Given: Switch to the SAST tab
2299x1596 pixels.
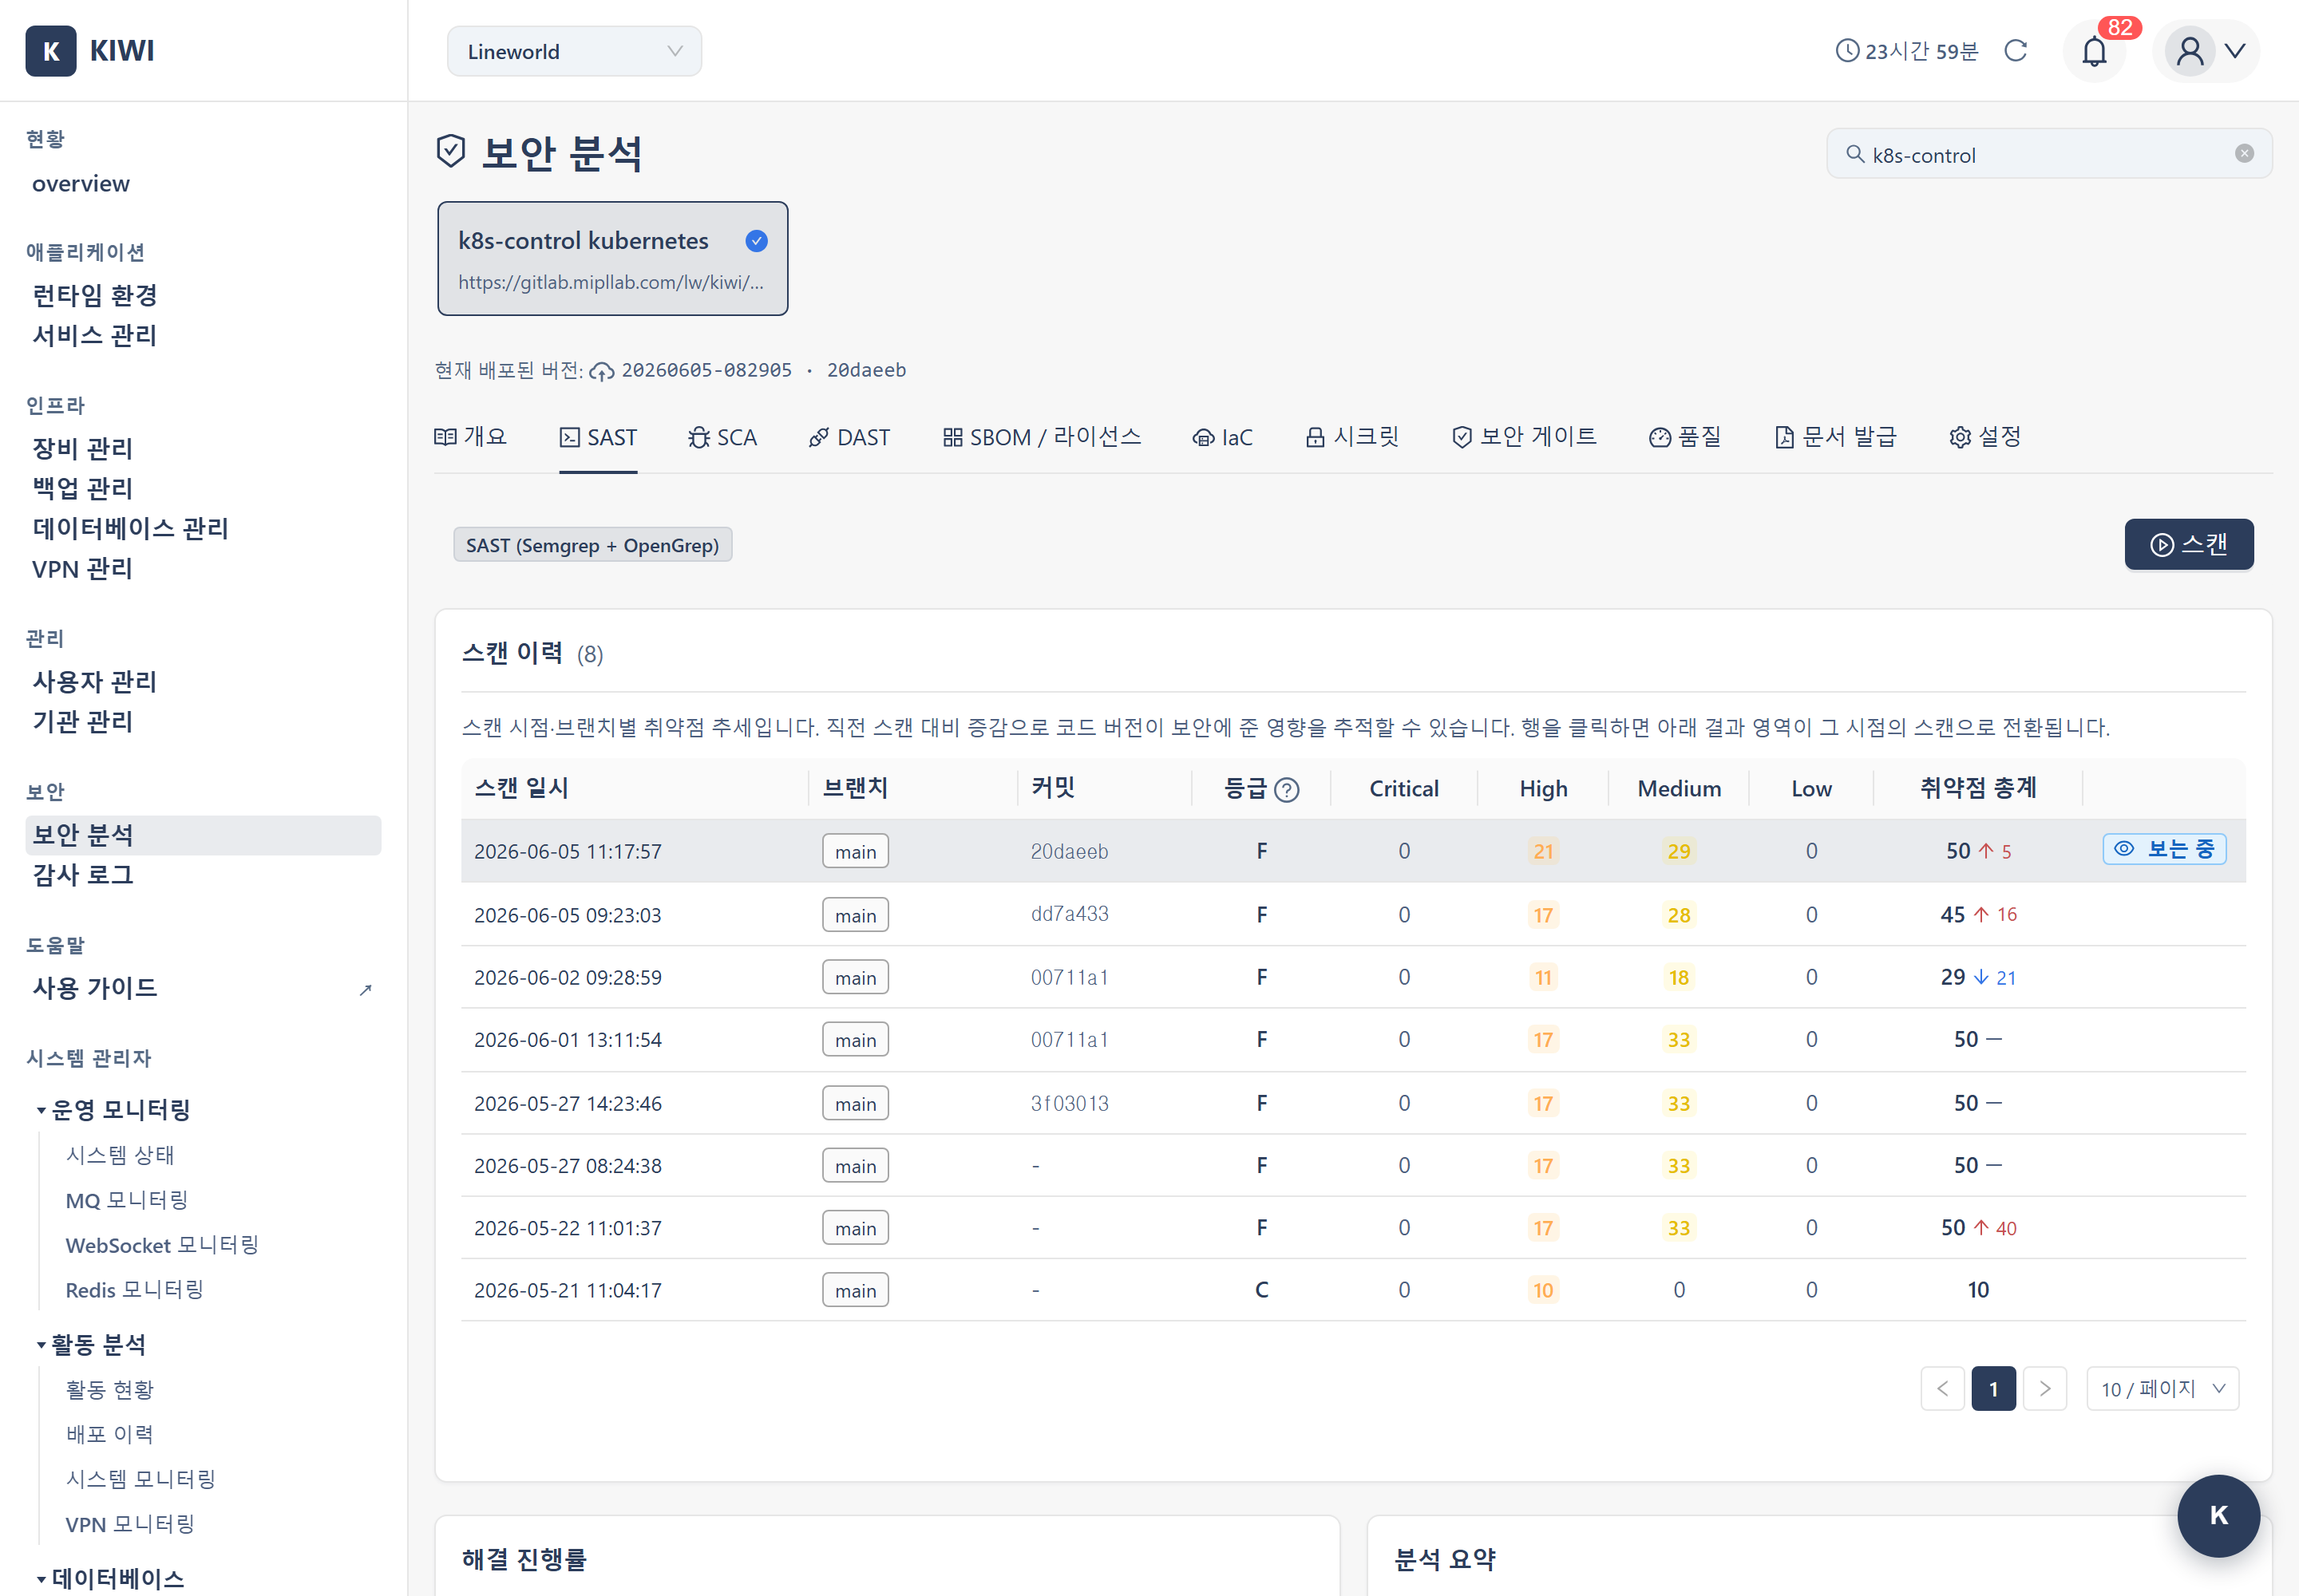Looking at the screenshot, I should click(598, 437).
